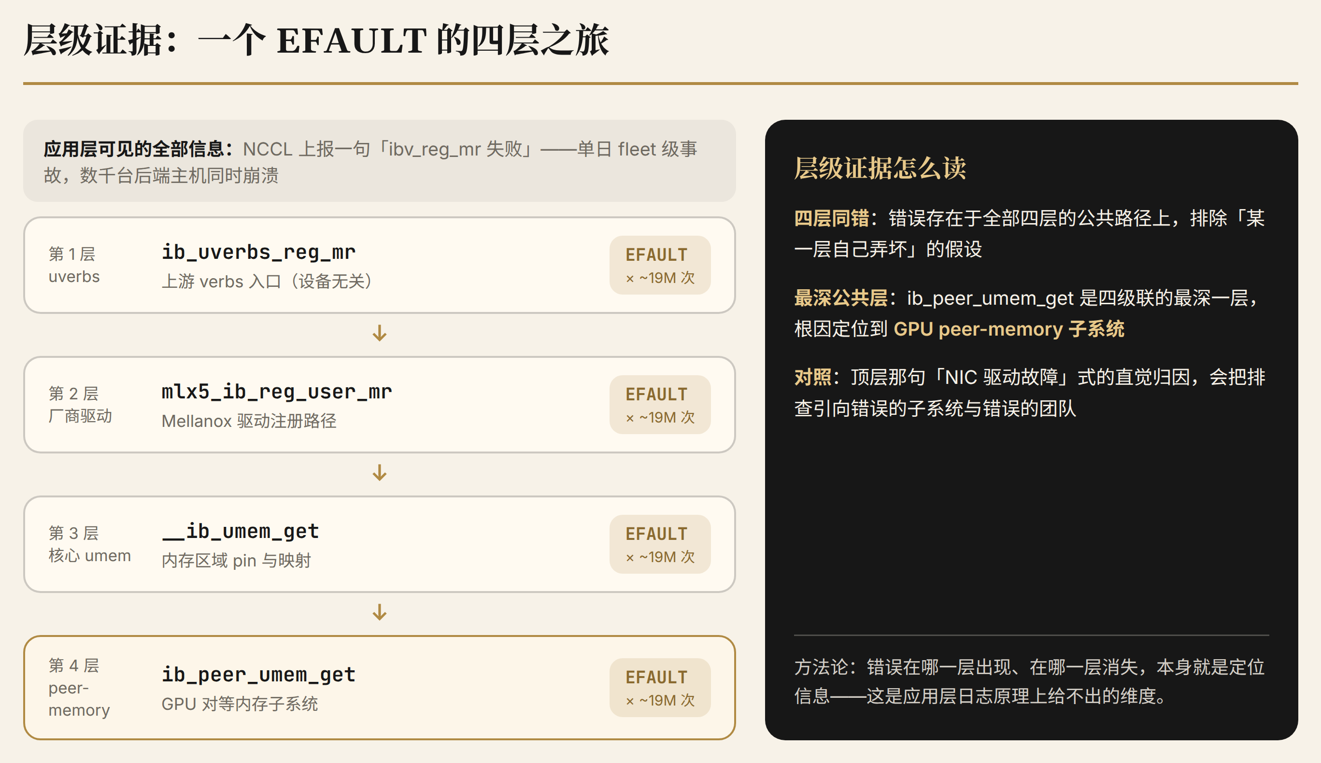The width and height of the screenshot is (1321, 763).
Task: Click the 对照 bold label
Action: click(x=813, y=377)
